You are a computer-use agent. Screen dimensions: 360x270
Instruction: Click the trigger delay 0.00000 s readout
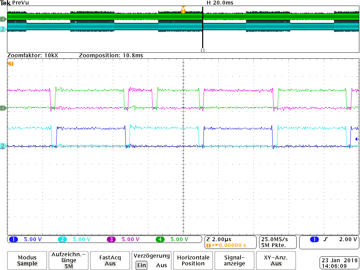232,245
